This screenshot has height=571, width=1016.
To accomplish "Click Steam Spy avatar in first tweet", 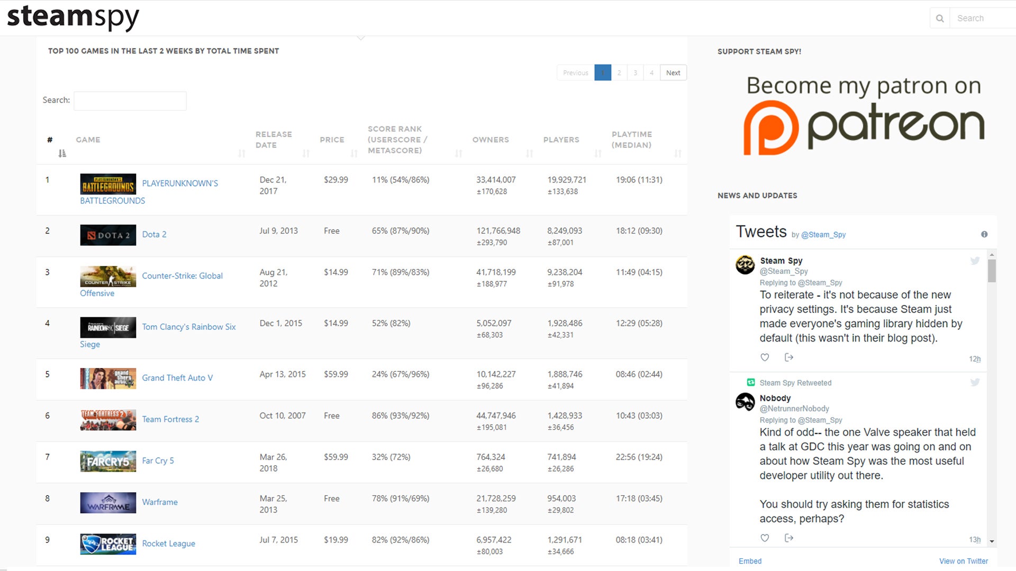I will pos(745,264).
